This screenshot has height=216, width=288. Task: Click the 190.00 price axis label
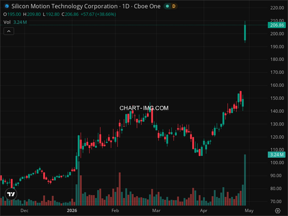pos(277,47)
